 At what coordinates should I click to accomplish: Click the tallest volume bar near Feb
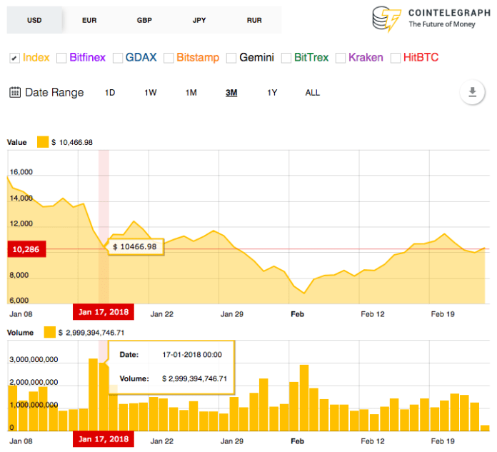click(304, 397)
